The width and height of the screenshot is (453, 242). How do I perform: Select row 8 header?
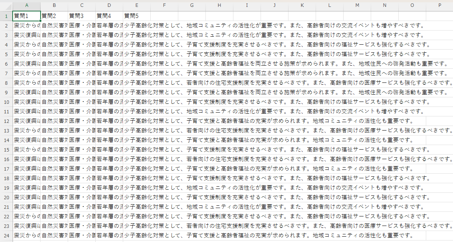tap(7, 83)
